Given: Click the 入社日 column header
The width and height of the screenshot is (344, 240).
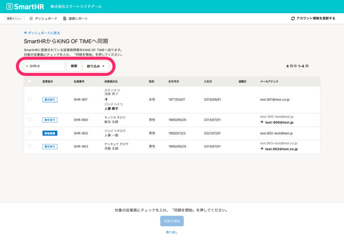Looking at the screenshot, I should coord(208,81).
